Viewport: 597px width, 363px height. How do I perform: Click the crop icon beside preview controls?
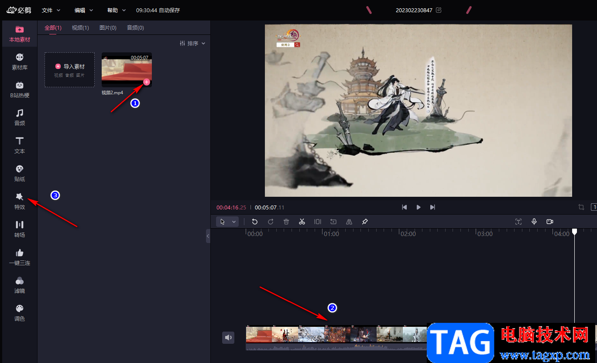581,207
